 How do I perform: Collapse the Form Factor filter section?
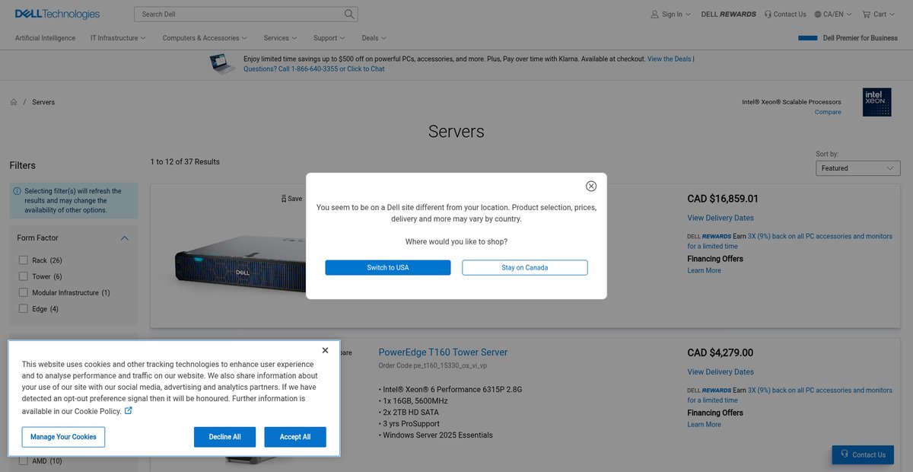125,238
